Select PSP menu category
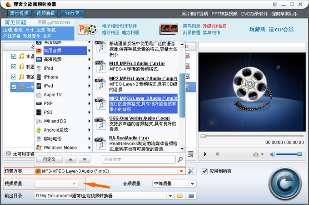Screen dimensions: 309x205 [x=63, y=103]
